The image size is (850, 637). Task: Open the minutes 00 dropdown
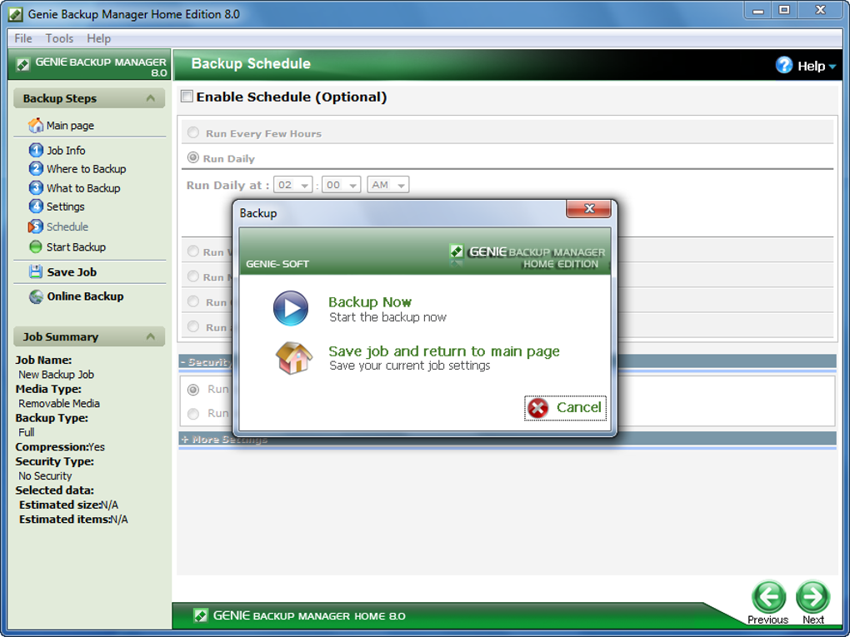(x=341, y=185)
